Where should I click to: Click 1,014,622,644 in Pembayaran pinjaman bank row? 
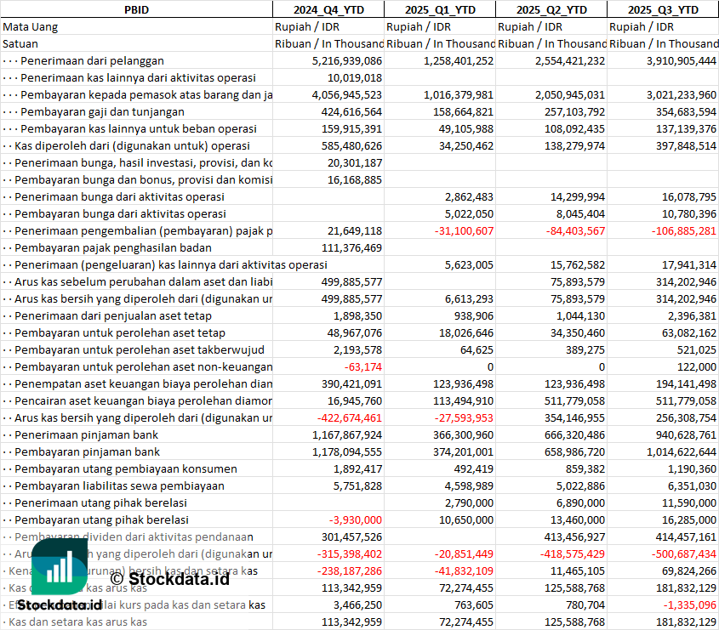coord(682,451)
